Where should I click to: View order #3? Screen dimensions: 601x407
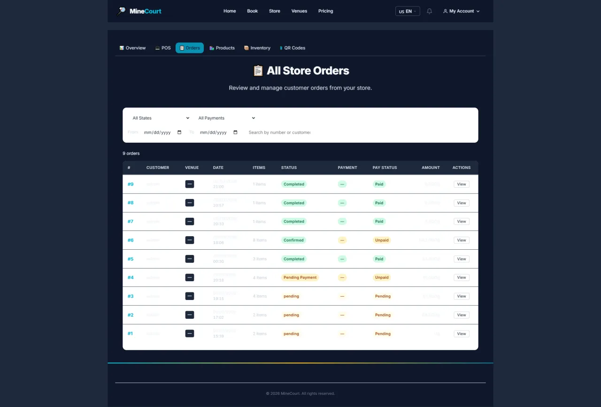tap(462, 296)
